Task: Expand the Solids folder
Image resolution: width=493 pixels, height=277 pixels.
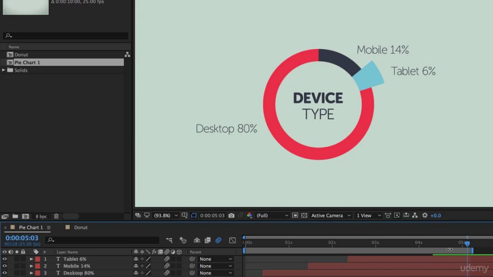Action: pyautogui.click(x=3, y=70)
